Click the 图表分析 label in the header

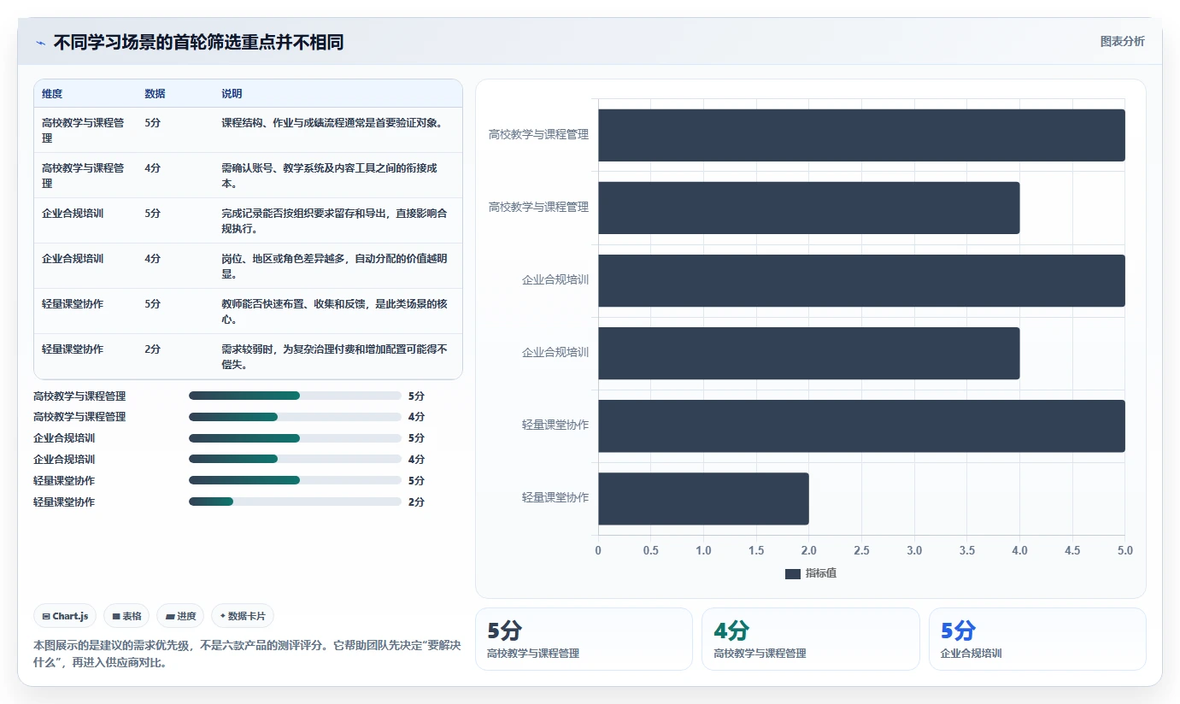coord(1122,41)
